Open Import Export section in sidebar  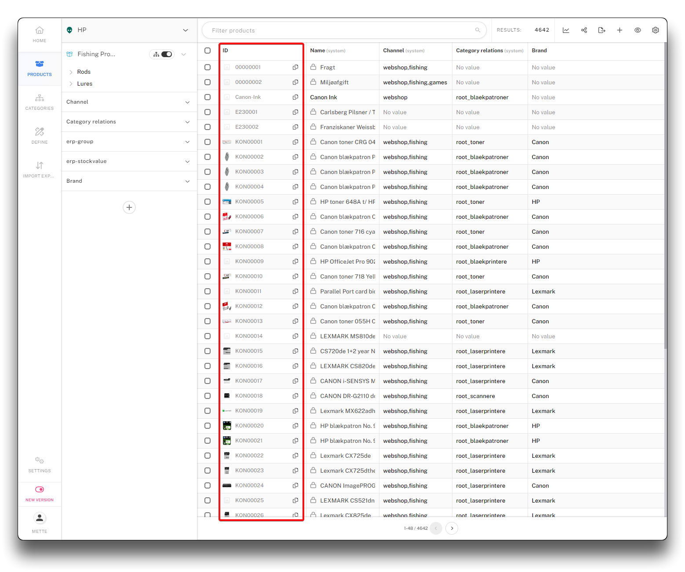coord(40,169)
